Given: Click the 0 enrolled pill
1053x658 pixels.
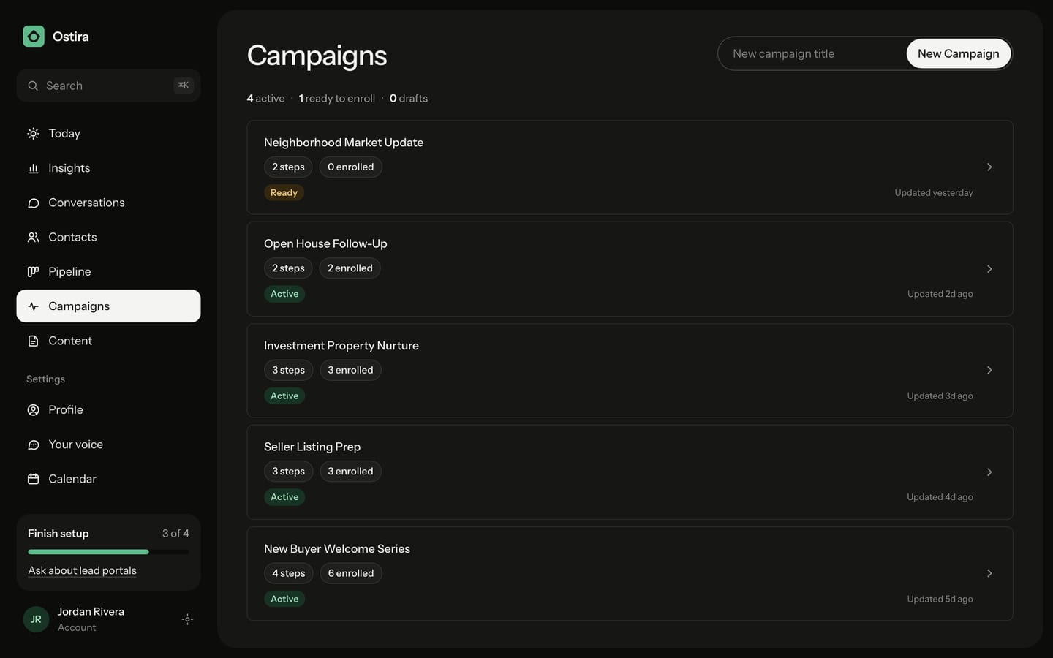Looking at the screenshot, I should click(350, 167).
